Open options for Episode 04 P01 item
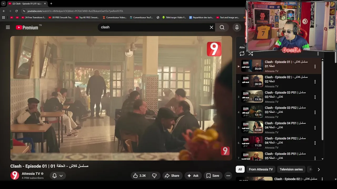 [x=315, y=128]
